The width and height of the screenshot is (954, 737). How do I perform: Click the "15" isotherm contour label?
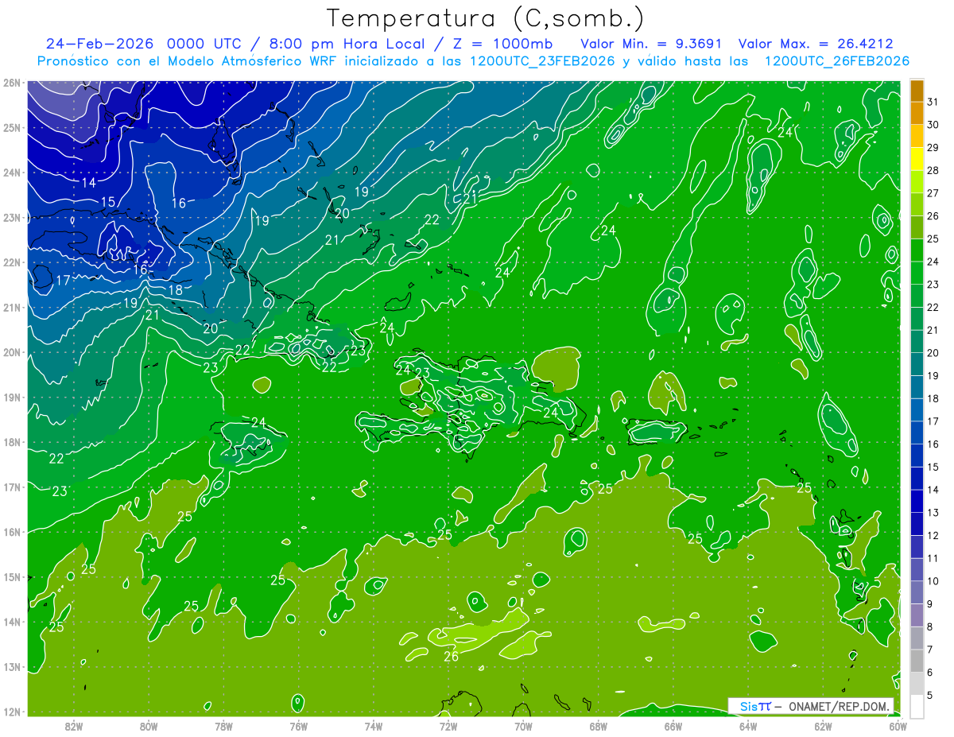pos(108,202)
